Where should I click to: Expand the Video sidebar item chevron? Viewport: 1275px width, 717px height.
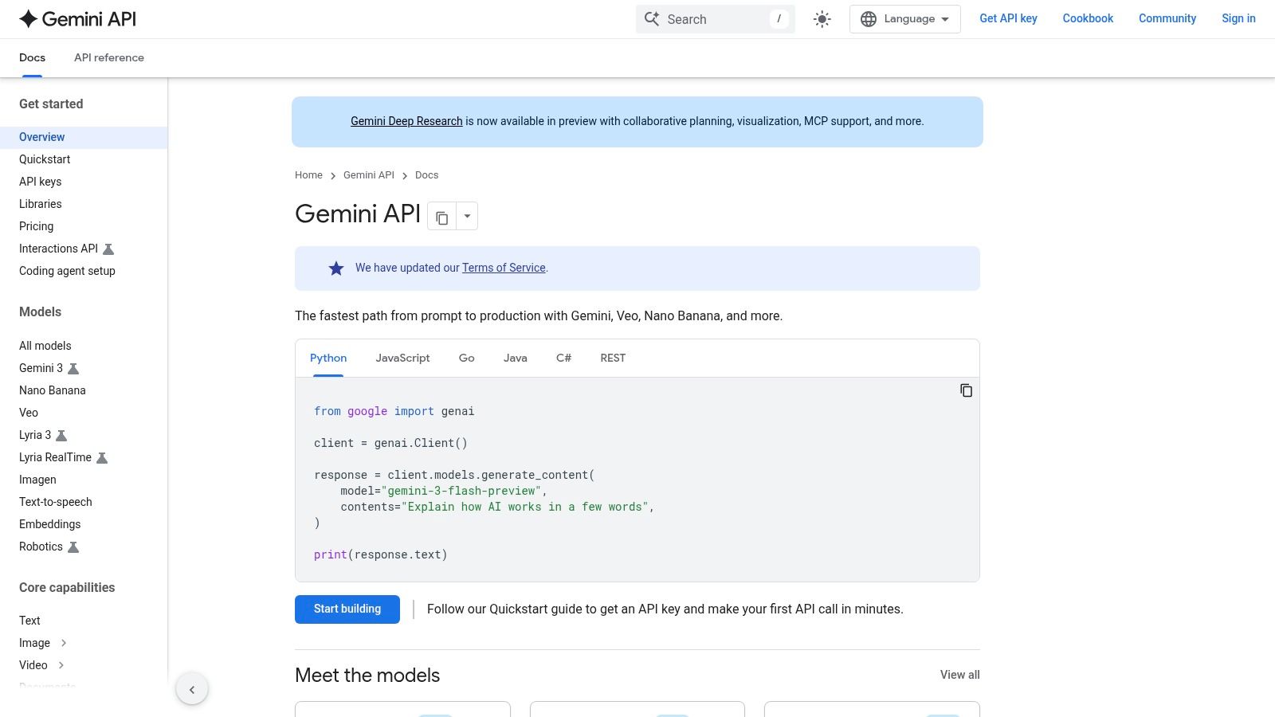[x=61, y=665]
